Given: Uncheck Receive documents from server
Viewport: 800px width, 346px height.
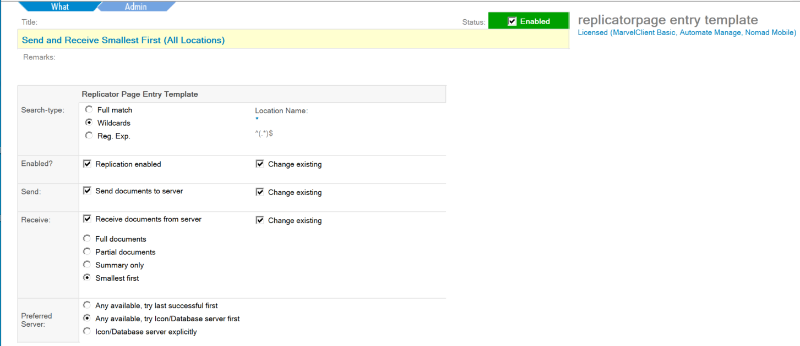Looking at the screenshot, I should (x=87, y=219).
